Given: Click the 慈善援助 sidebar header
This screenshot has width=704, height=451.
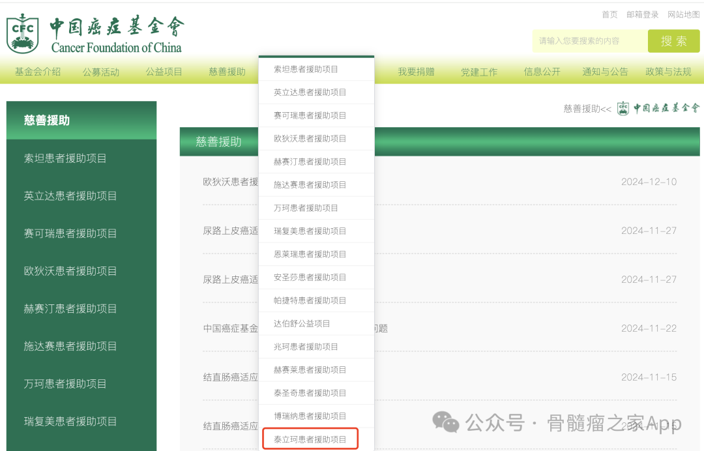Looking at the screenshot, I should coord(81,121).
